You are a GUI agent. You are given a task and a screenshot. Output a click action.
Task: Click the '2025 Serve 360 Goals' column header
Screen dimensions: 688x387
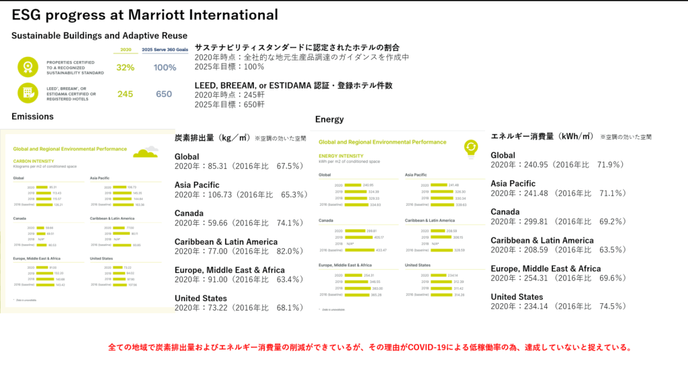165,50
